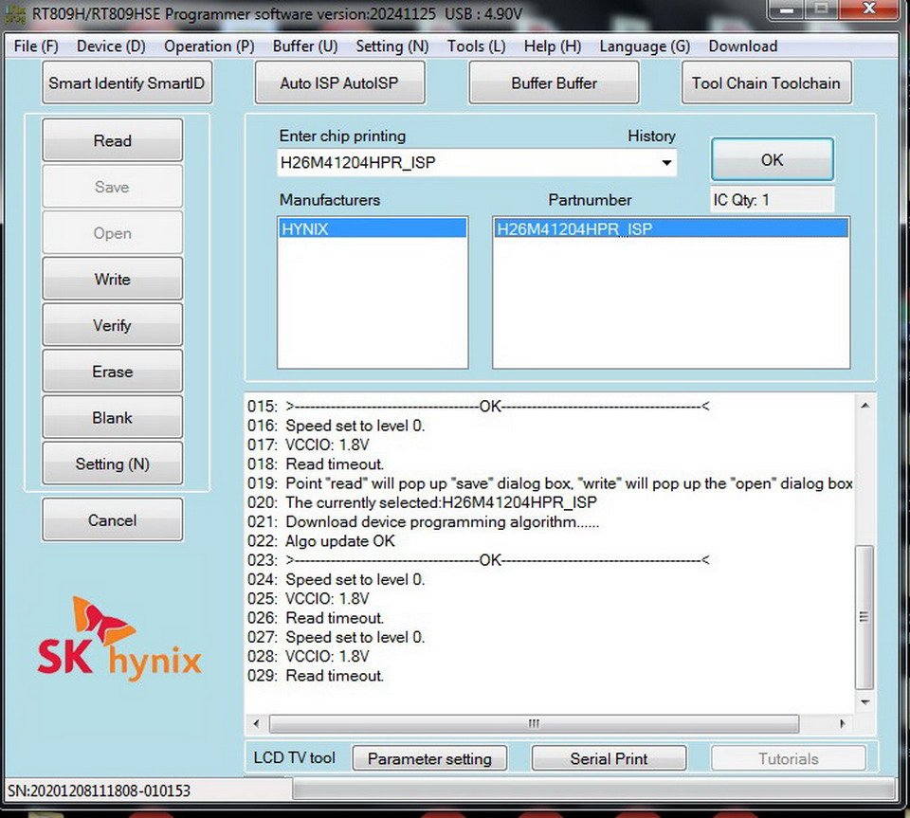Click the OK button to confirm chip
Viewport: 910px width, 818px height.
pos(772,160)
